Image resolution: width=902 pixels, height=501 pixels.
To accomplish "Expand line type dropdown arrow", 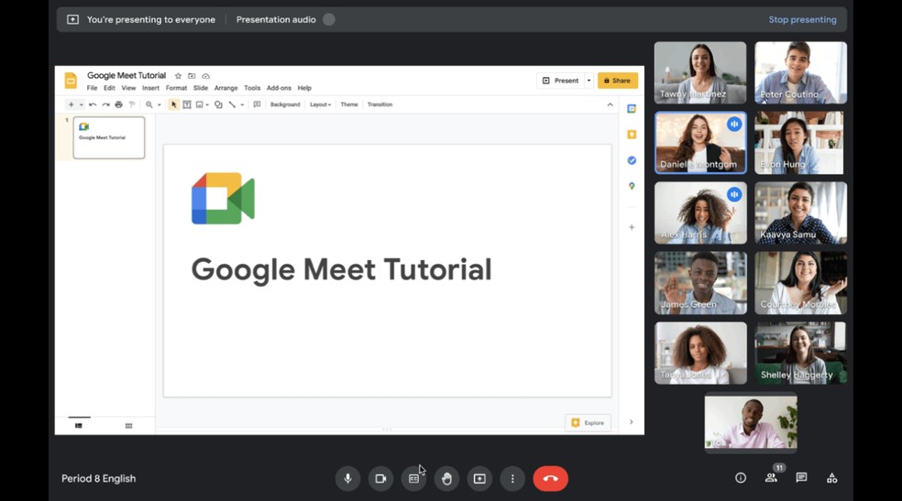I will pos(242,104).
